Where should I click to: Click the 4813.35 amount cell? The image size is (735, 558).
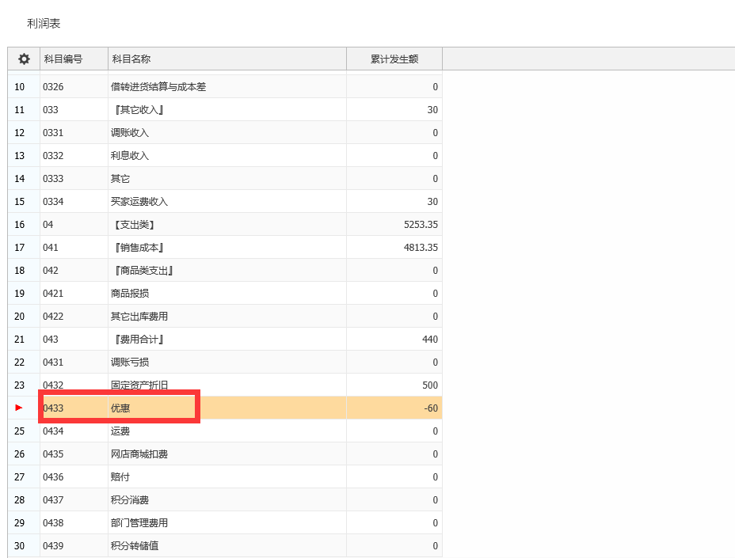[394, 248]
